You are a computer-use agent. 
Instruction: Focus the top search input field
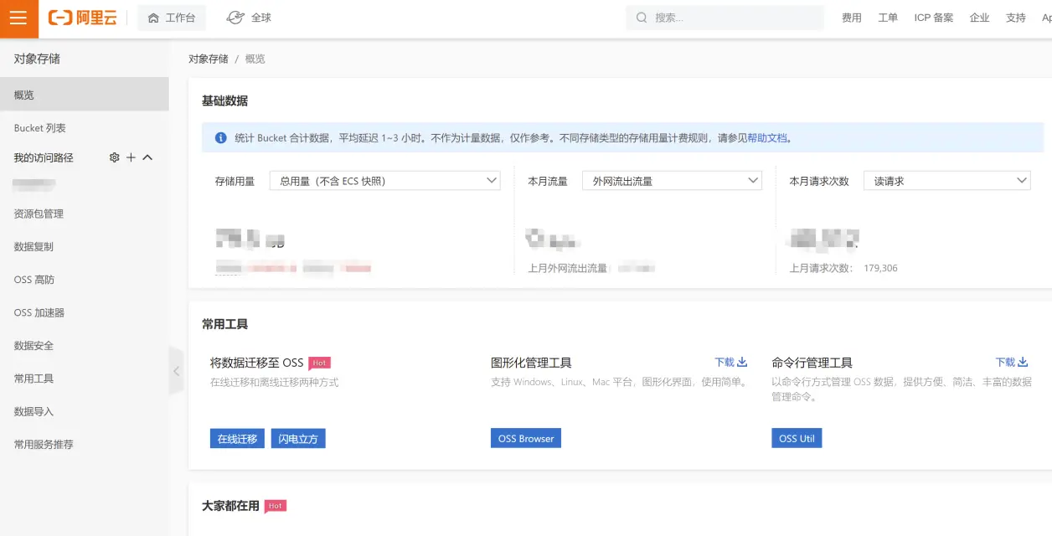[x=725, y=18]
